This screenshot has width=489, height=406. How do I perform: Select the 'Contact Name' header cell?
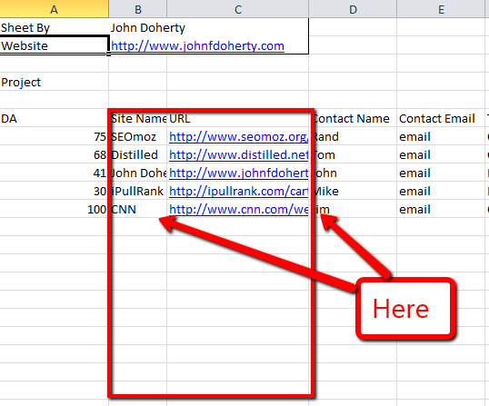coord(353,118)
